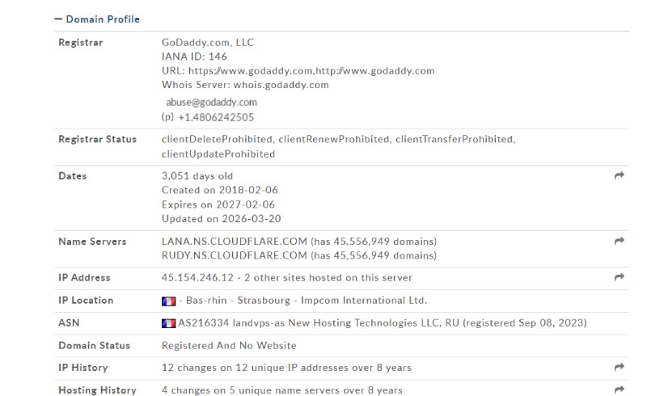The image size is (647, 396).
Task: Click 4 changes on 5 unique name servers
Action: pos(281,390)
